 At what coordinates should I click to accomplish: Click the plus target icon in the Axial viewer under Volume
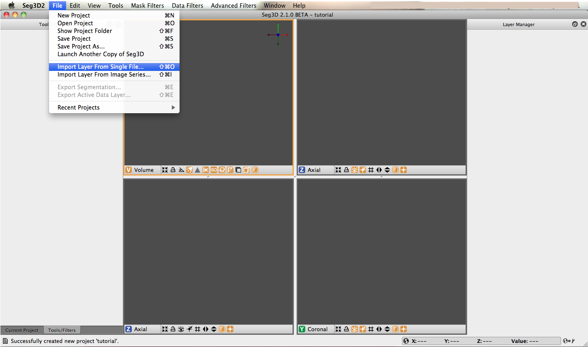click(230, 329)
